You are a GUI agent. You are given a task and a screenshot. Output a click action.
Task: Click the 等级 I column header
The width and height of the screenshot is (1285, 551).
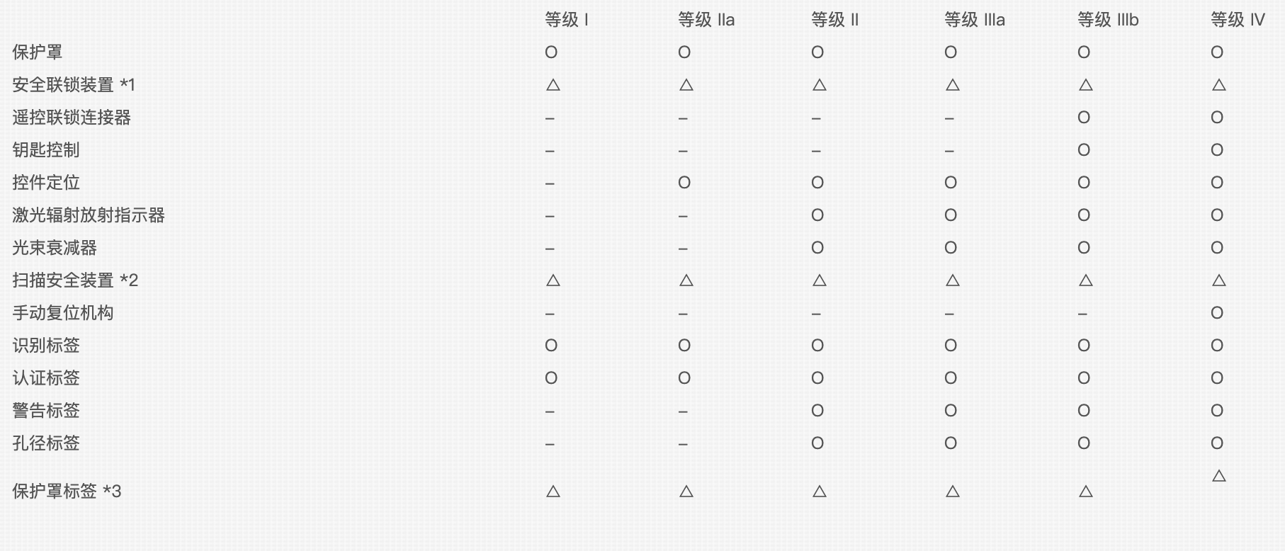[x=567, y=20]
